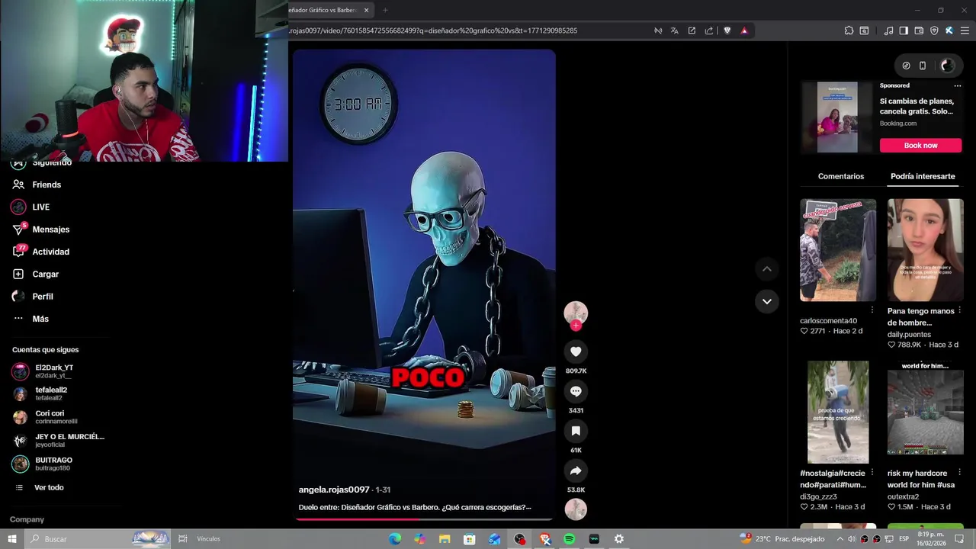Click the get TikTok app phone icon

pos(923,66)
